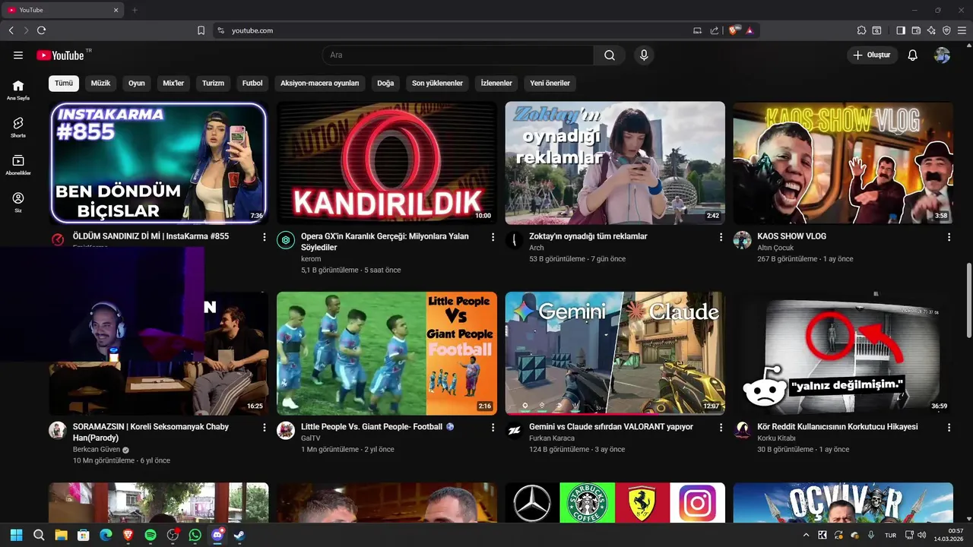
Task: Open the Furkan Karaca channel link
Action: point(552,438)
